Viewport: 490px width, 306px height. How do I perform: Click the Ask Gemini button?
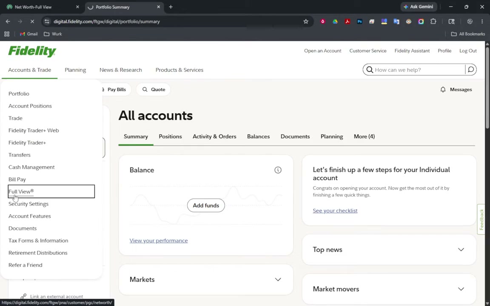click(419, 7)
